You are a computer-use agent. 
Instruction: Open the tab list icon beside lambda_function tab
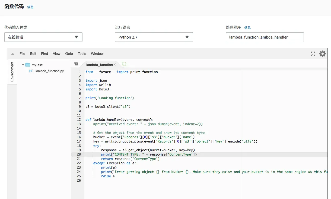tap(76, 64)
